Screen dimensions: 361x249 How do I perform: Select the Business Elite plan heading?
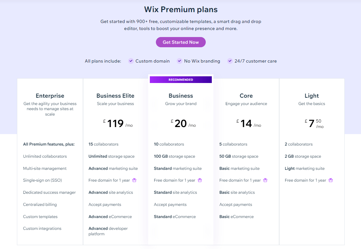[115, 95]
